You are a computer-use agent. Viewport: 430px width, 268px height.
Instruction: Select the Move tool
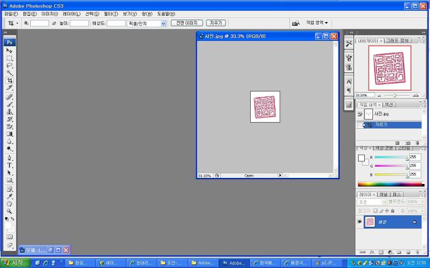click(x=9, y=50)
